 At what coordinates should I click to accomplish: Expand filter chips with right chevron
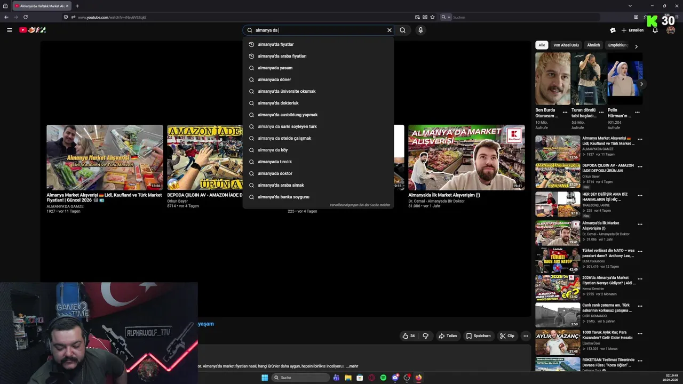tap(636, 46)
